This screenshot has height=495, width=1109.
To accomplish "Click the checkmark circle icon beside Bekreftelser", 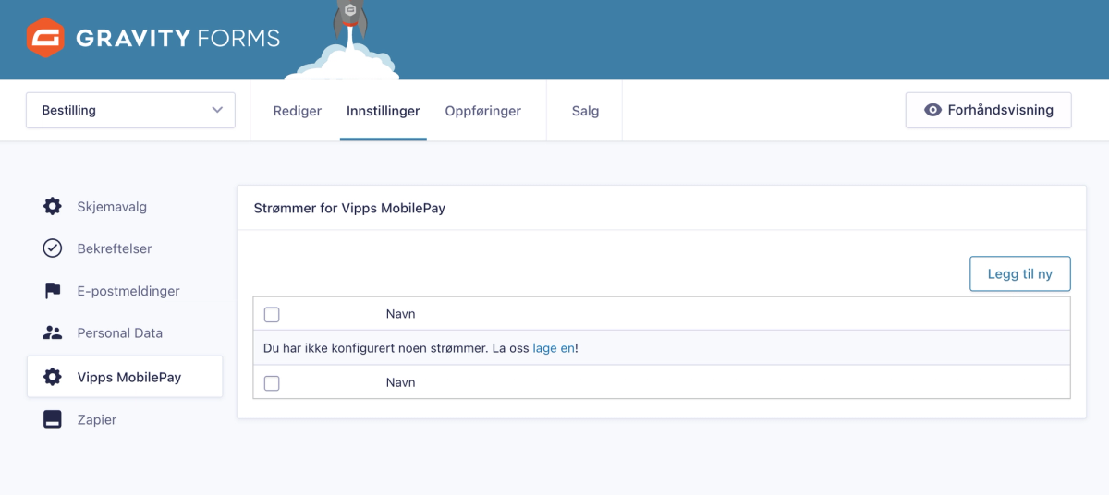I will coord(53,248).
